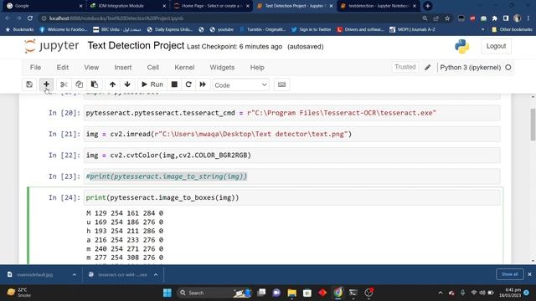Insert a cell below with plus icon
The height and width of the screenshot is (301, 536).
pyautogui.click(x=46, y=84)
